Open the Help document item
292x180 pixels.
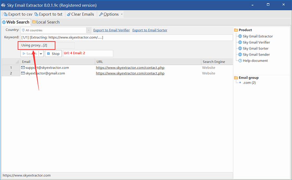coord(255,61)
